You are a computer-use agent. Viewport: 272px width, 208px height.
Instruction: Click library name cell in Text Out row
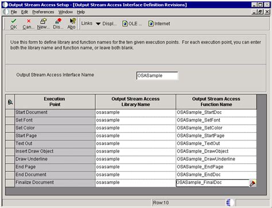[135, 144]
